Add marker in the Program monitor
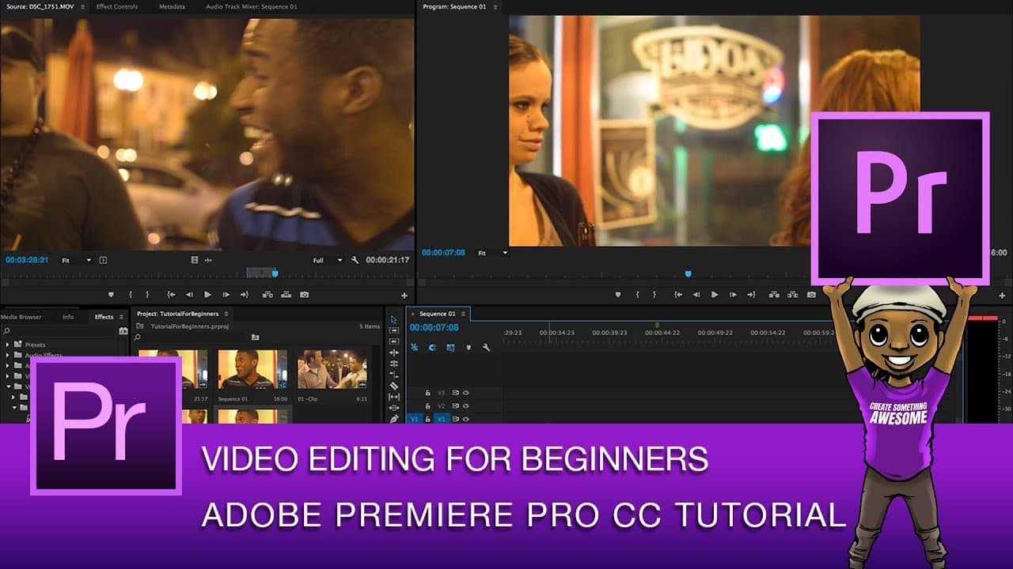The width and height of the screenshot is (1013, 569). pos(618,295)
